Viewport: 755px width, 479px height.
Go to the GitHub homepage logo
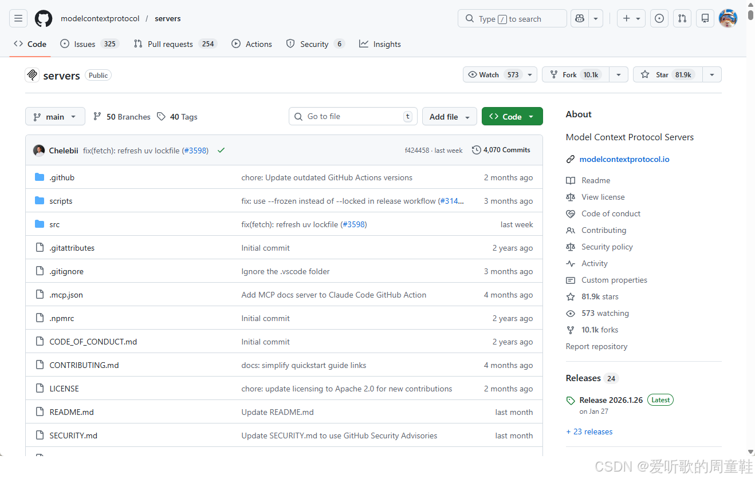[x=44, y=18]
